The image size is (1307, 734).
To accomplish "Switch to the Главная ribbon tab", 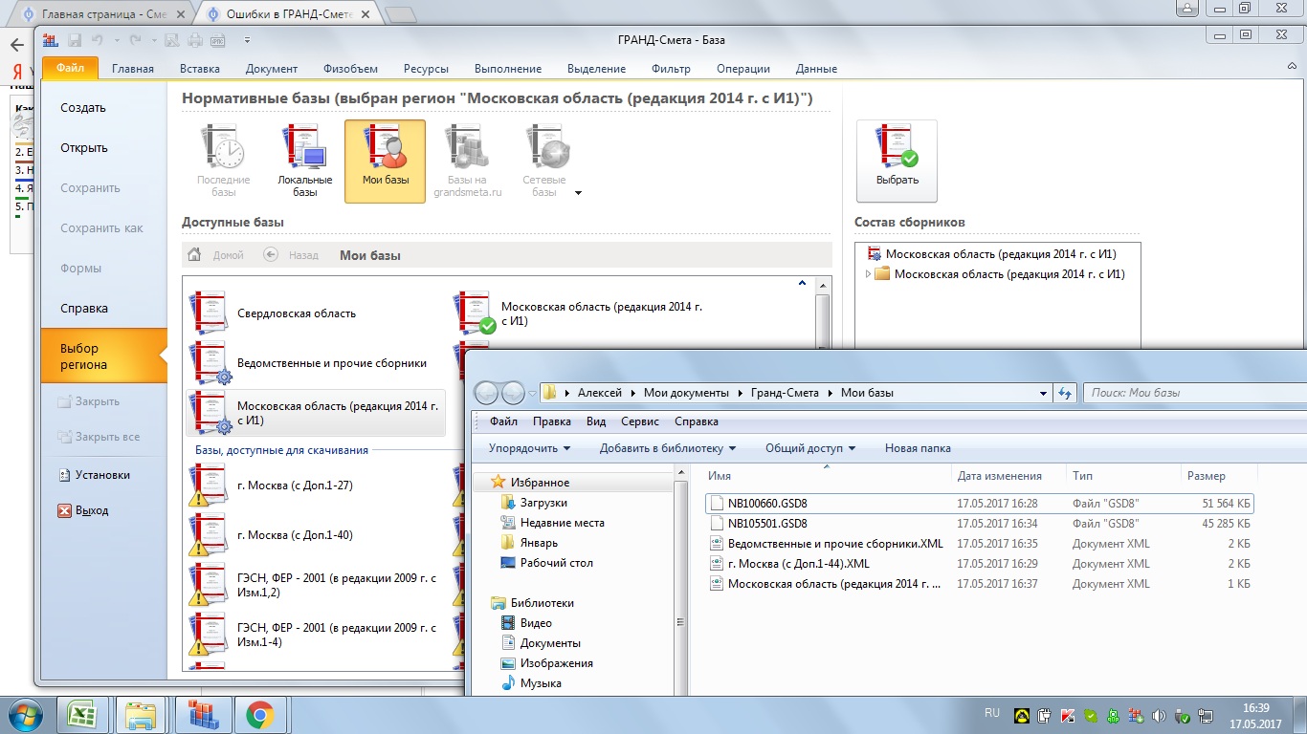I will (132, 69).
